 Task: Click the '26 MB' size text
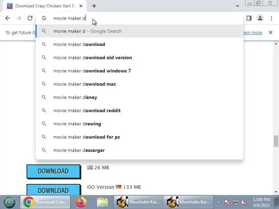coord(101,168)
